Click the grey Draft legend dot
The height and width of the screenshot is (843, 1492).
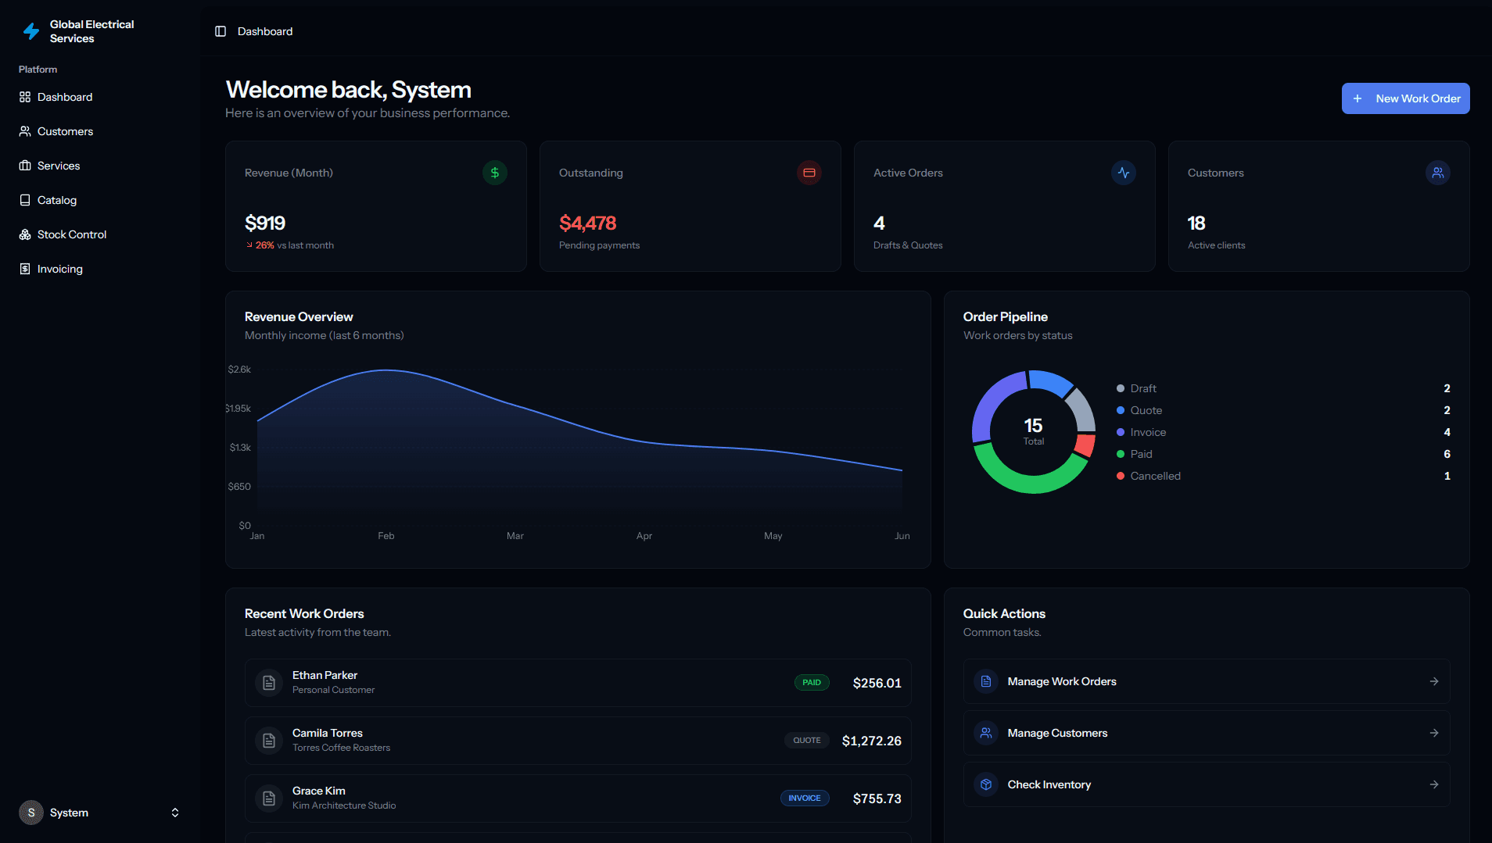pos(1121,388)
